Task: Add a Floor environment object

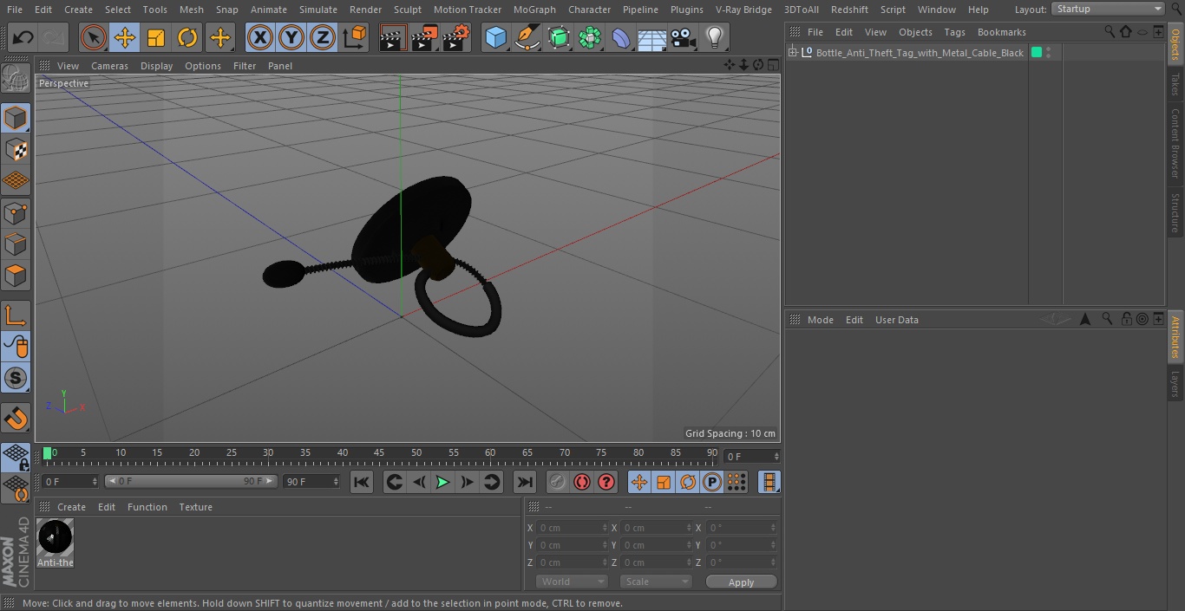Action: pyautogui.click(x=652, y=37)
